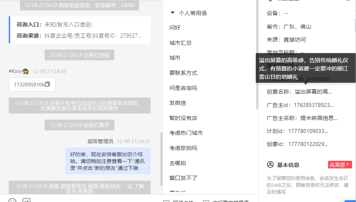Click the 广告主名称 提米映画 row

point(302,118)
